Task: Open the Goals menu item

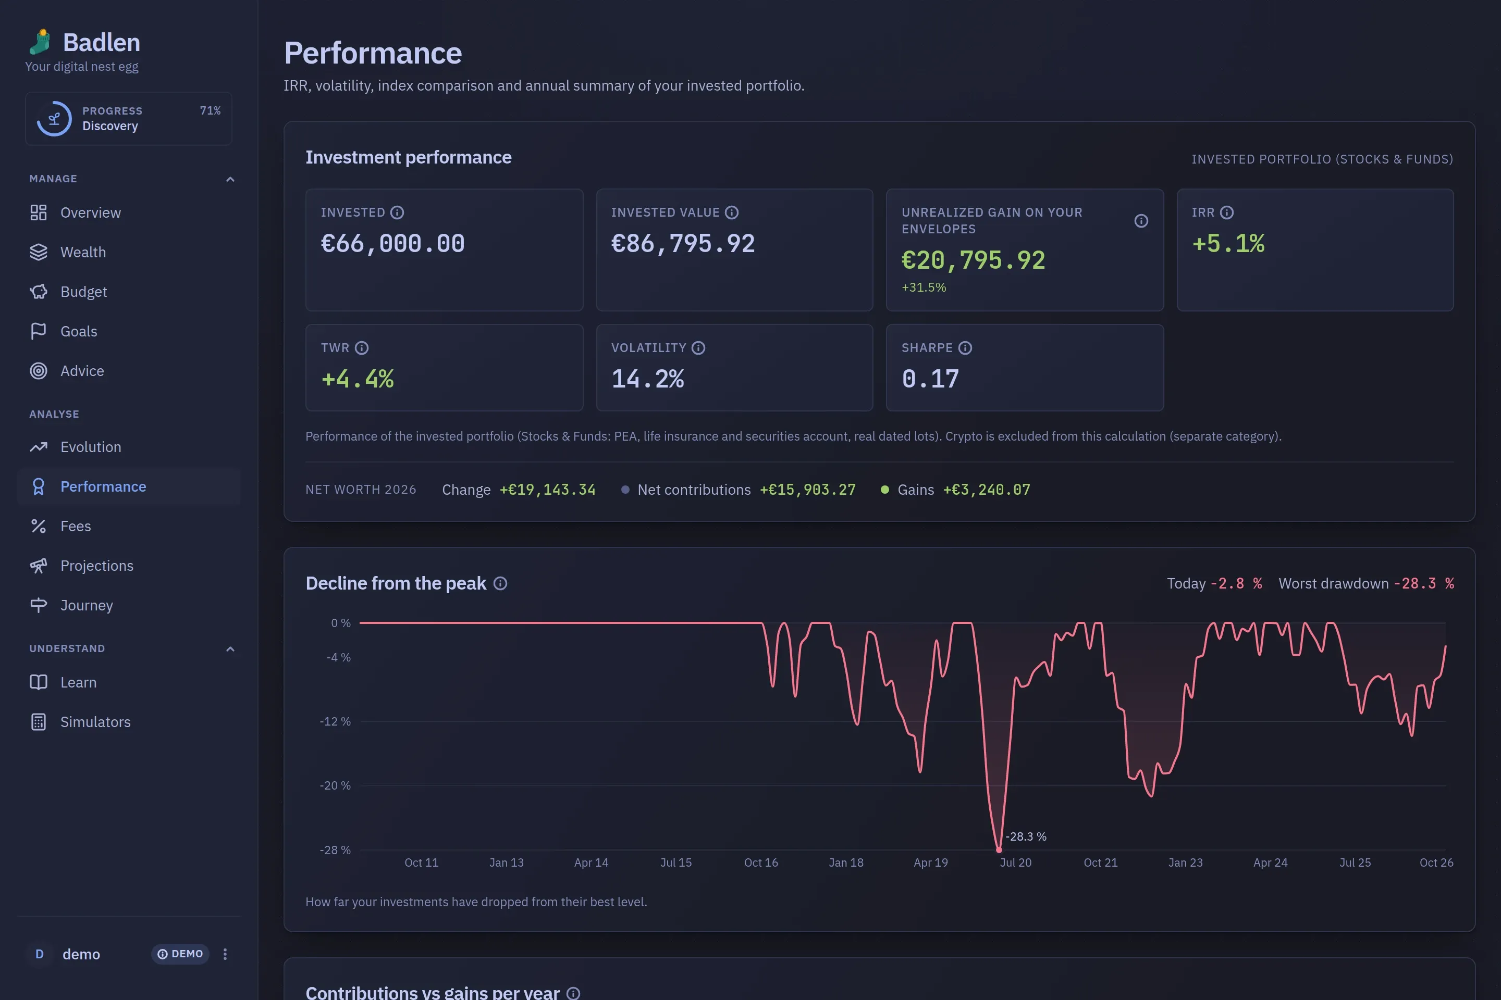Action: (129, 331)
